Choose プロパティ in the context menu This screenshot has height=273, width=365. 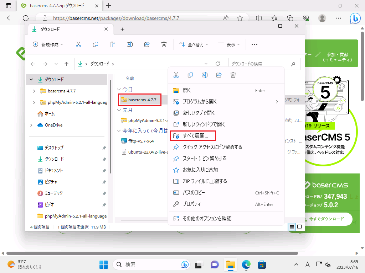click(x=192, y=204)
